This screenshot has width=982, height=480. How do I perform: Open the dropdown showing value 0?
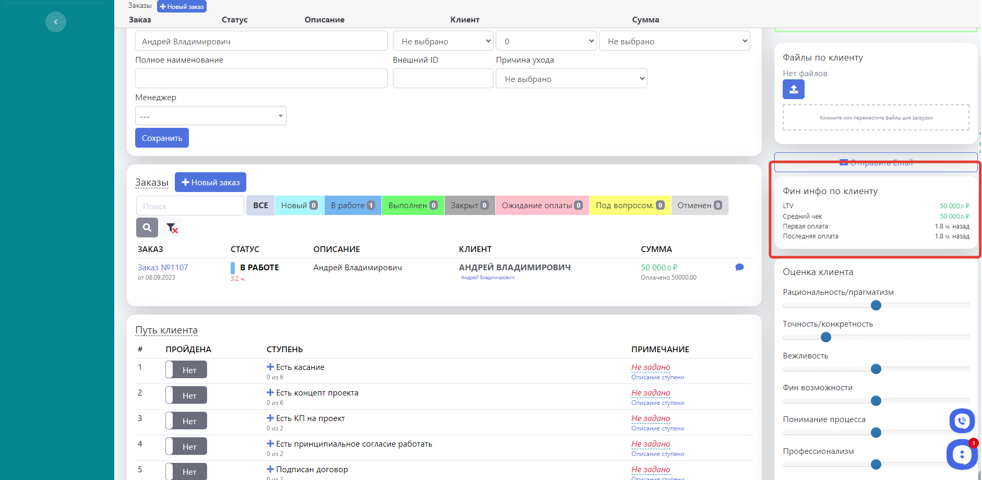click(546, 41)
